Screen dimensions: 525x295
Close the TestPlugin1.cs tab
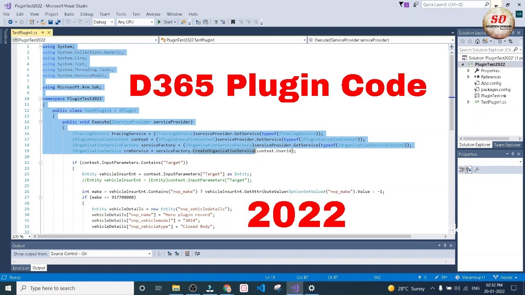point(49,33)
